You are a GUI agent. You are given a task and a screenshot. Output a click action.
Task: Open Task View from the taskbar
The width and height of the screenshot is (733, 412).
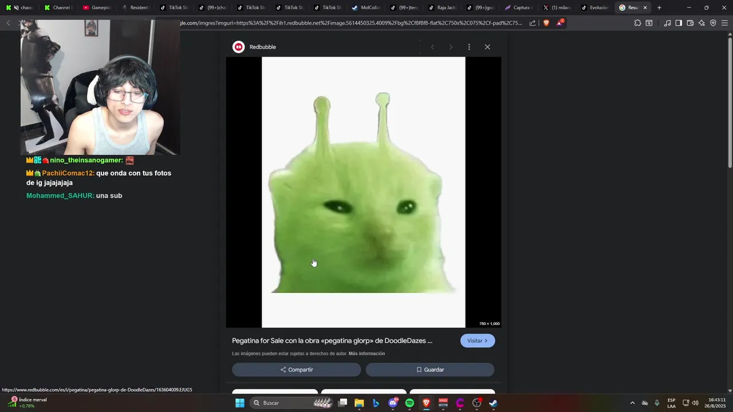pyautogui.click(x=342, y=403)
